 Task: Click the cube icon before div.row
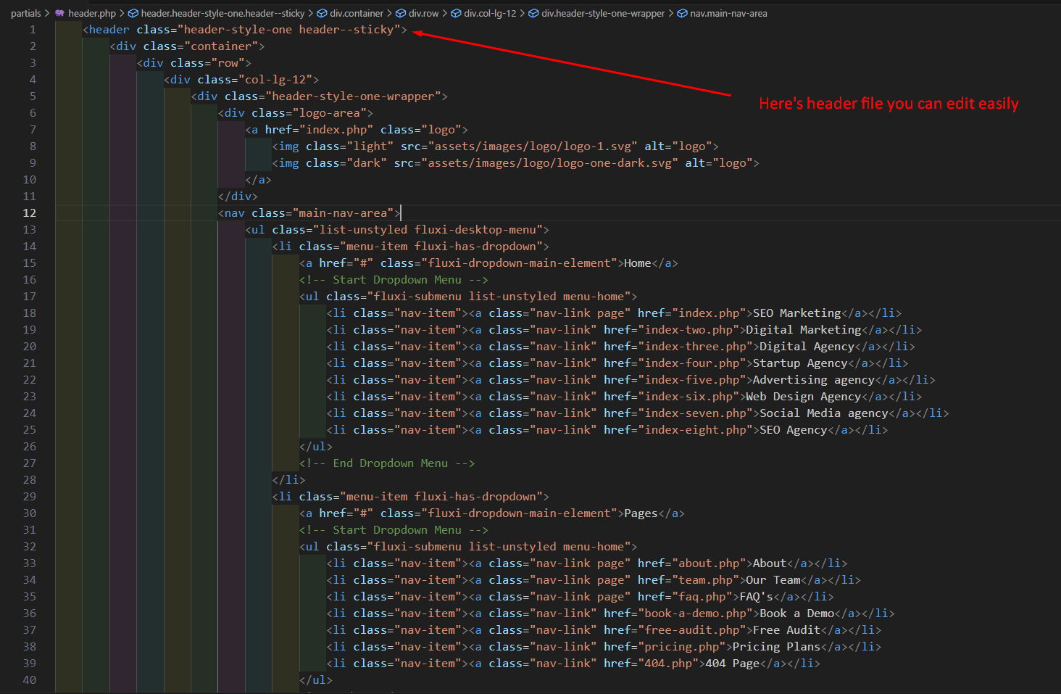pyautogui.click(x=401, y=13)
